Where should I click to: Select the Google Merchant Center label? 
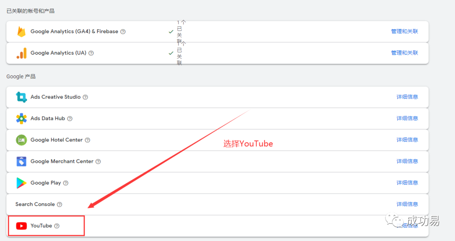62,161
